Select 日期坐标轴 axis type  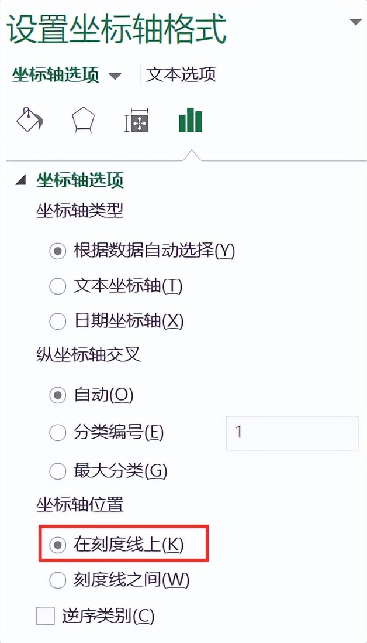(x=58, y=321)
